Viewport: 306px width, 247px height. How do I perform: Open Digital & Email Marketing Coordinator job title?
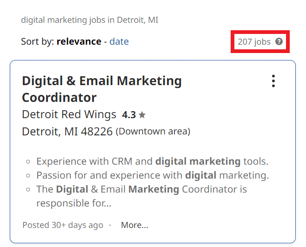102,89
